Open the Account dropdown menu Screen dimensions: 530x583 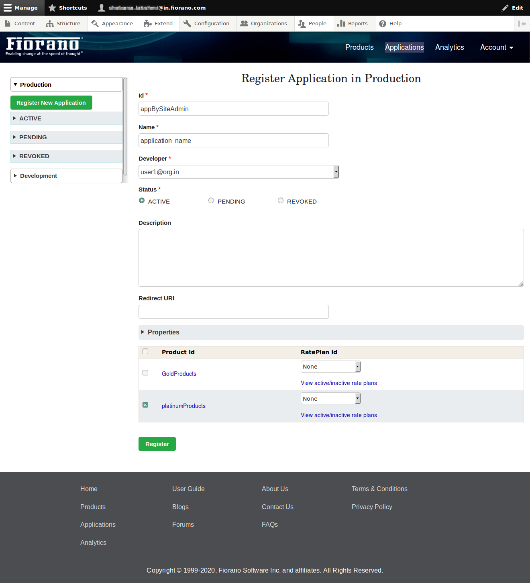pyautogui.click(x=497, y=47)
